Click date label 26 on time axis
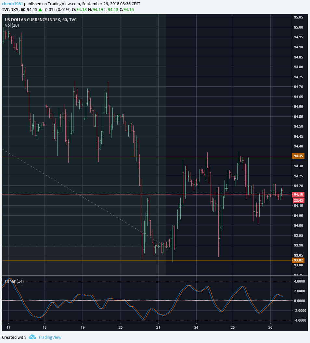Image resolution: width=310 pixels, height=343 pixels. [270, 327]
